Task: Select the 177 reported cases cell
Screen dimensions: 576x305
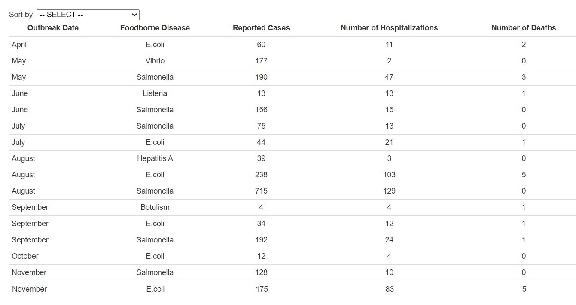Action: click(261, 61)
